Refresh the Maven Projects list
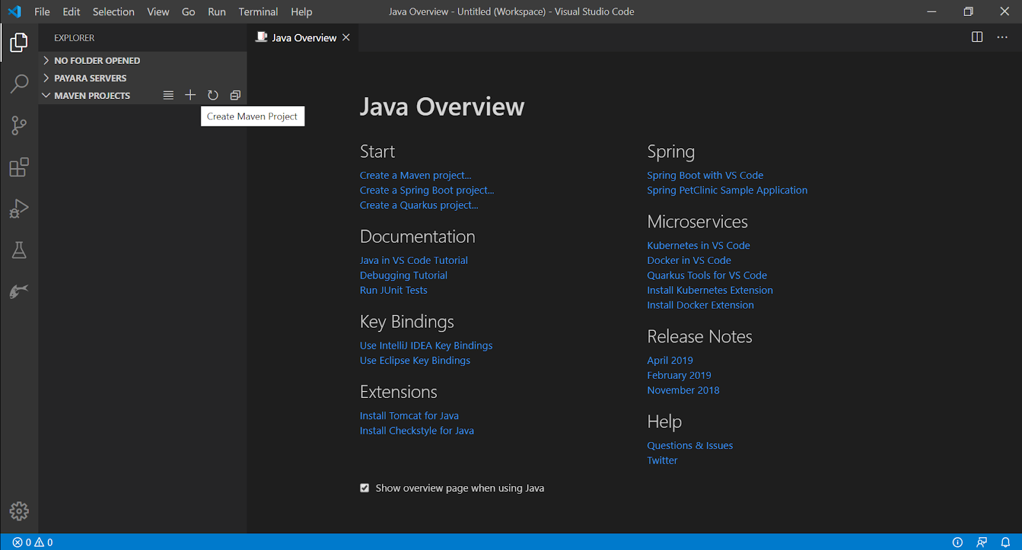The height and width of the screenshot is (550, 1022). (x=213, y=95)
